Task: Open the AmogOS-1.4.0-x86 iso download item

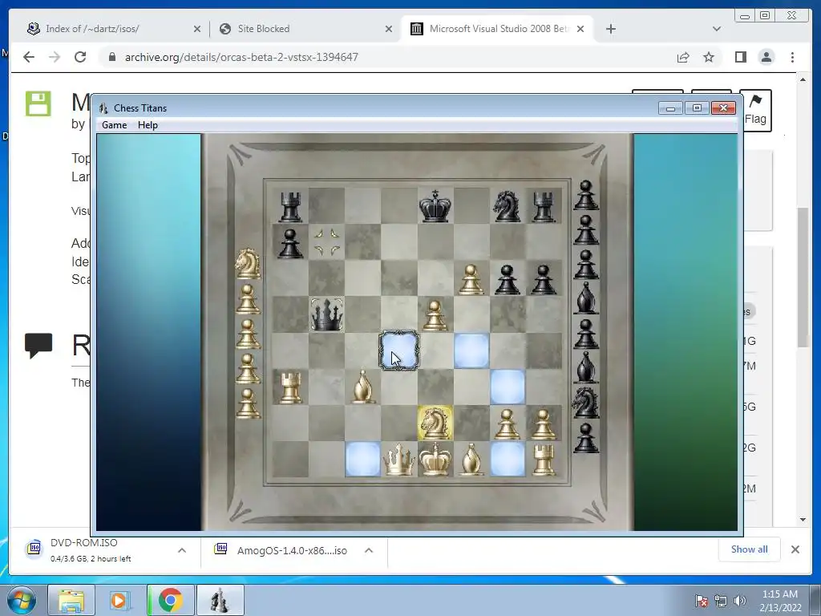Action: click(283, 550)
